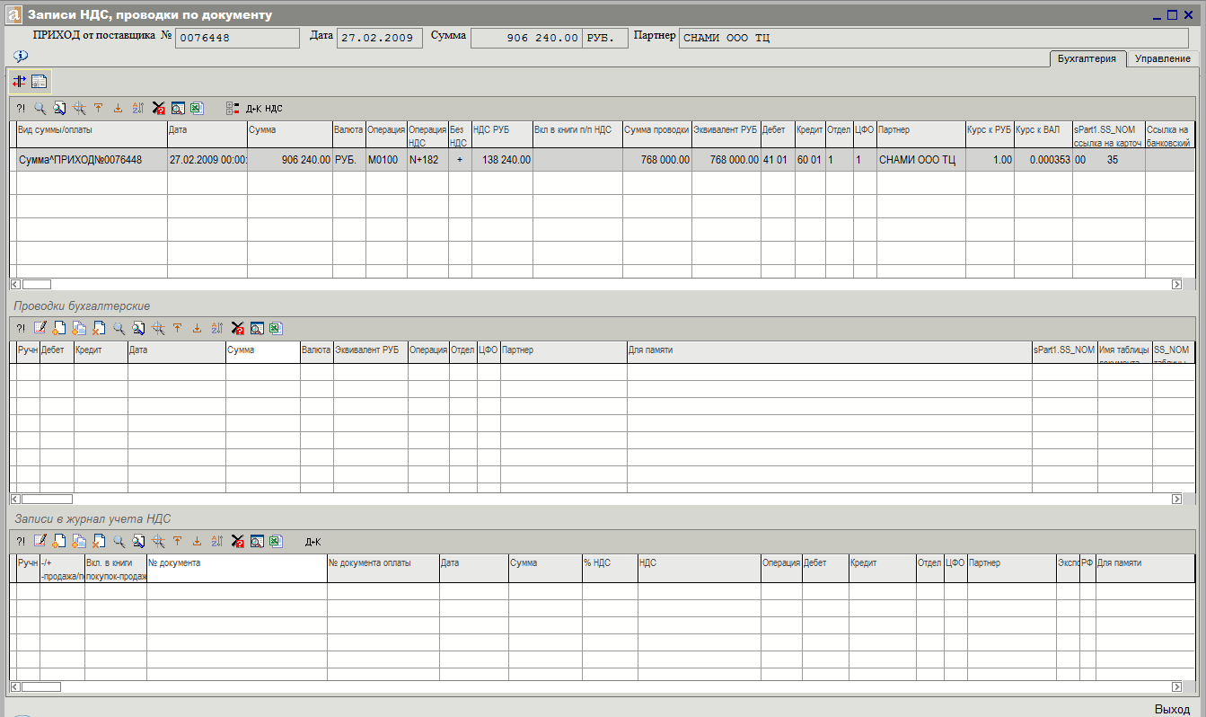Image resolution: width=1206 pixels, height=717 pixels.
Task: Click left scroll arrow of the Проводки бухгалтерские scrollbar
Action: click(x=15, y=499)
